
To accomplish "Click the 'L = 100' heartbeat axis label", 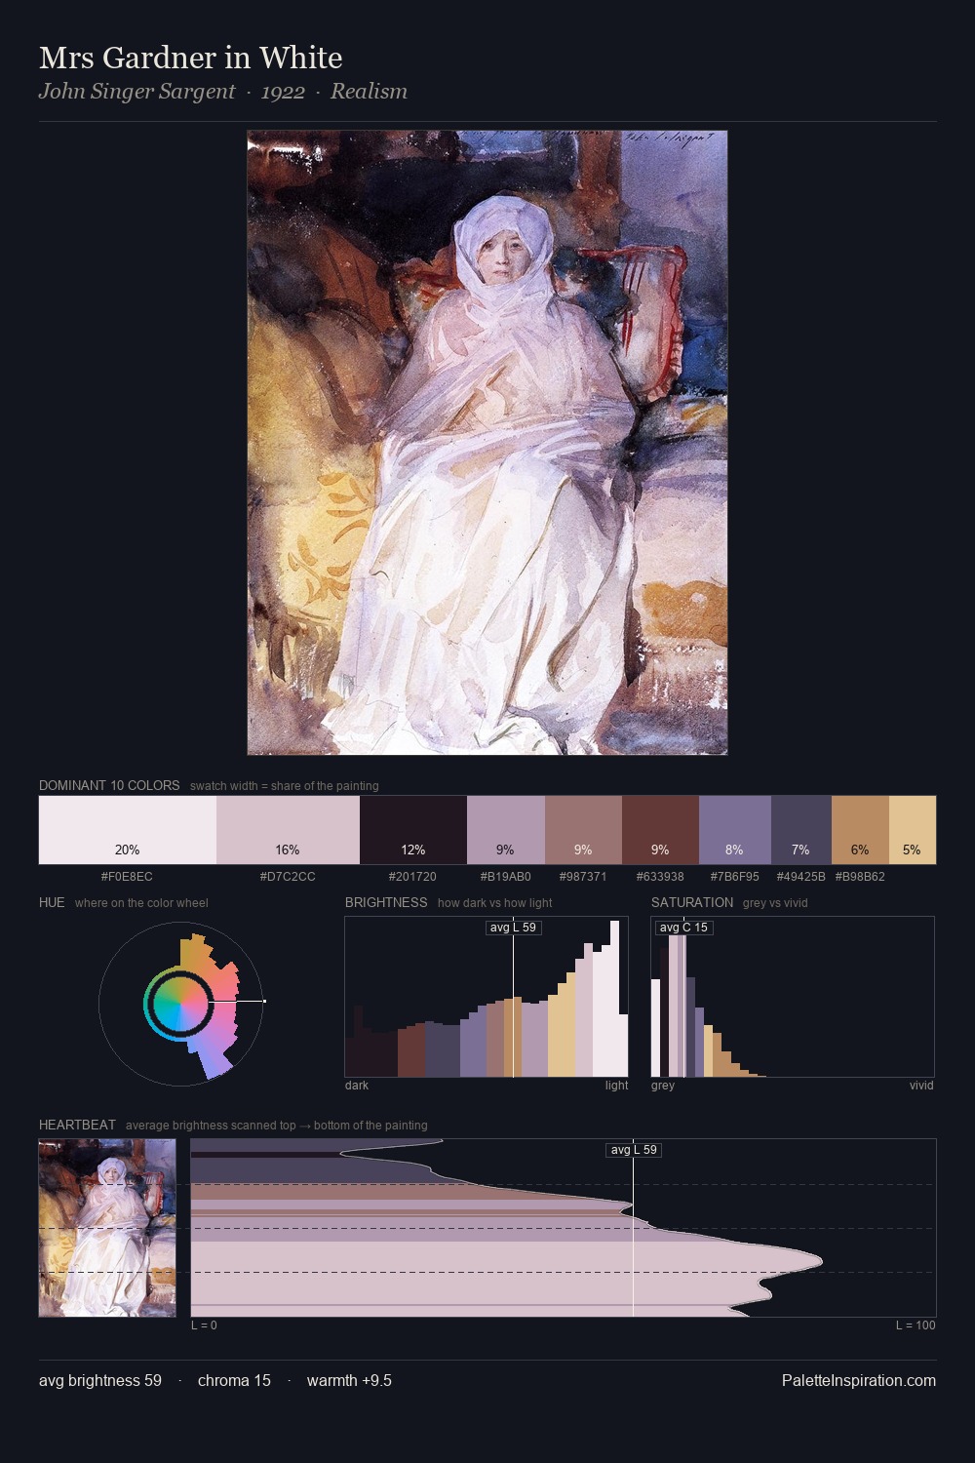I will point(916,1325).
